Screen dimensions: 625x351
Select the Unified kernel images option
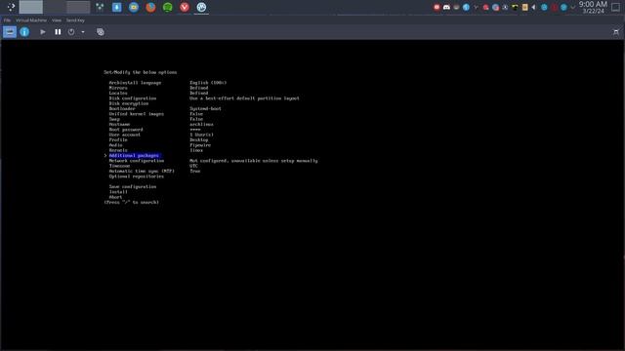[137, 113]
